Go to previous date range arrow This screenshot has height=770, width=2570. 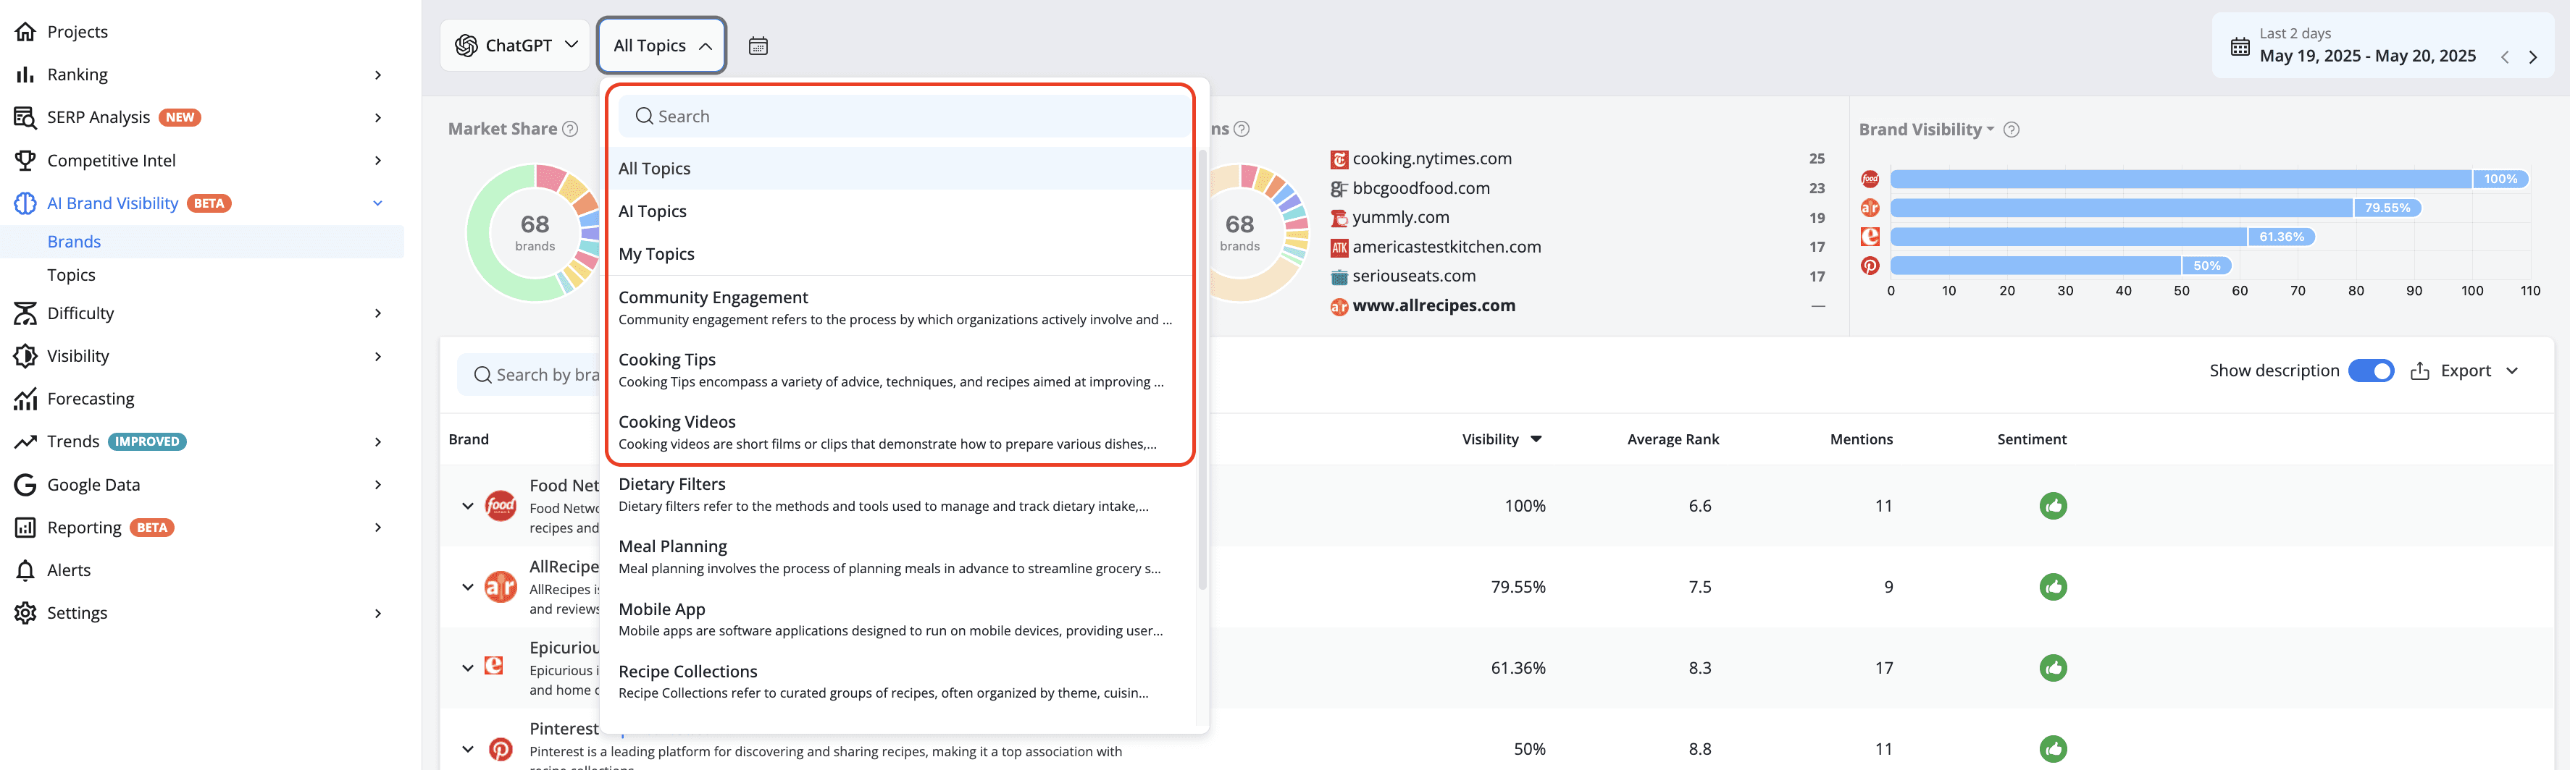click(x=2504, y=56)
